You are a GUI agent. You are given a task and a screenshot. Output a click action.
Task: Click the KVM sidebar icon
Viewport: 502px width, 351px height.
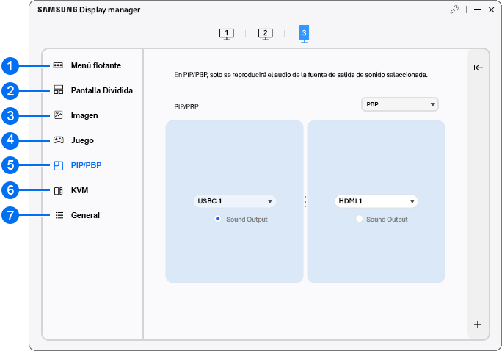pyautogui.click(x=59, y=190)
